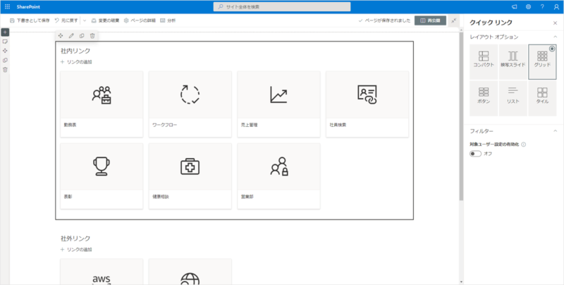
Task: Open the SharePoint app launcher waffle
Action: coord(6,6)
